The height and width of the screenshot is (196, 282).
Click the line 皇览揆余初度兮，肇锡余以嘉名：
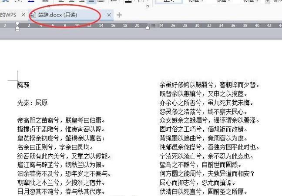pyautogui.click(x=61, y=138)
